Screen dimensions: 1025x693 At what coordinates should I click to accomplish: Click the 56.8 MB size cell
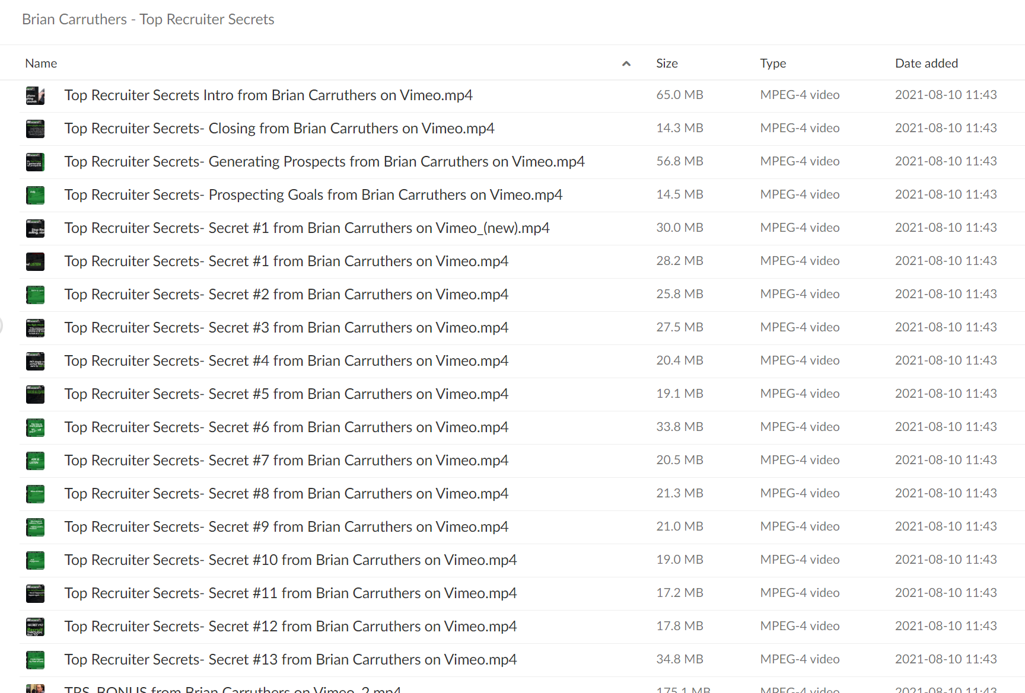pyautogui.click(x=680, y=161)
